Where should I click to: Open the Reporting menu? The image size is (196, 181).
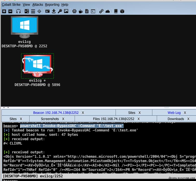coord(52,5)
